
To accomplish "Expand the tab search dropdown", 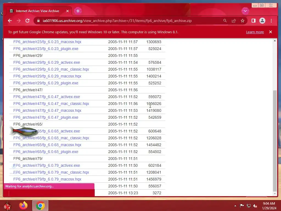I will pos(245,11).
